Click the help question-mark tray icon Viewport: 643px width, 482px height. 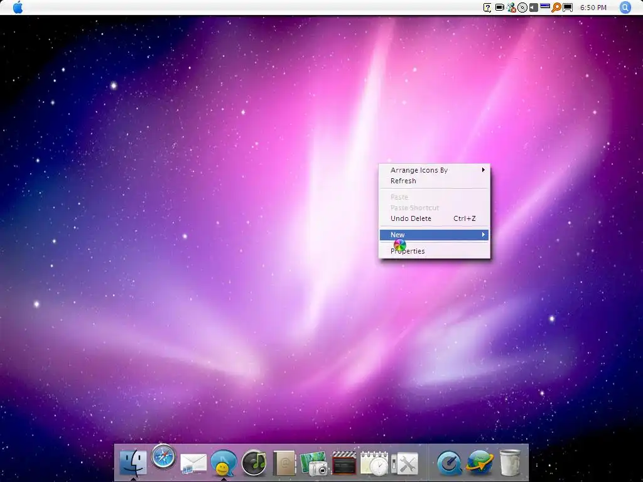tap(487, 8)
